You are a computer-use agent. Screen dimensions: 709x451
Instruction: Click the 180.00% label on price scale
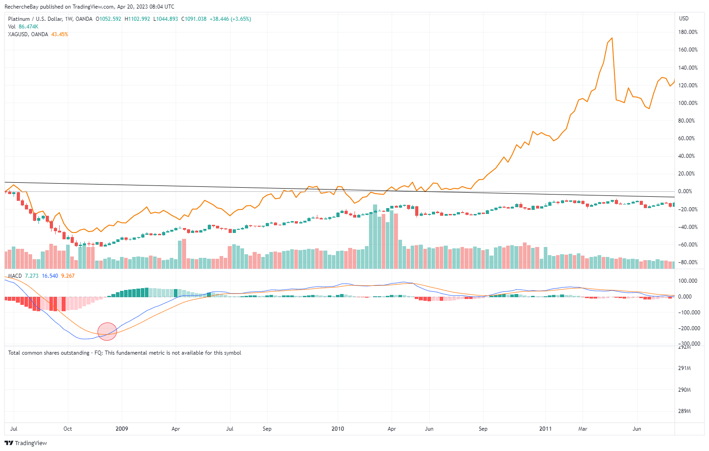[688, 32]
